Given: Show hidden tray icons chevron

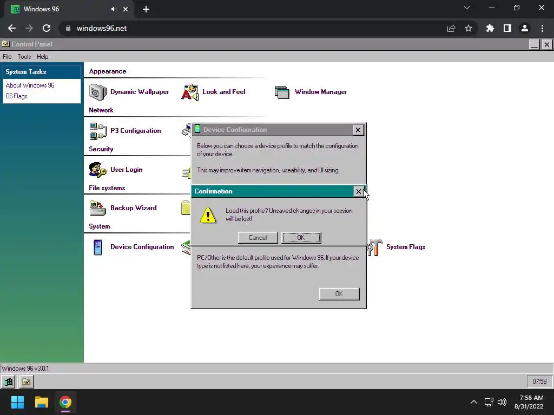Looking at the screenshot, I should point(474,402).
